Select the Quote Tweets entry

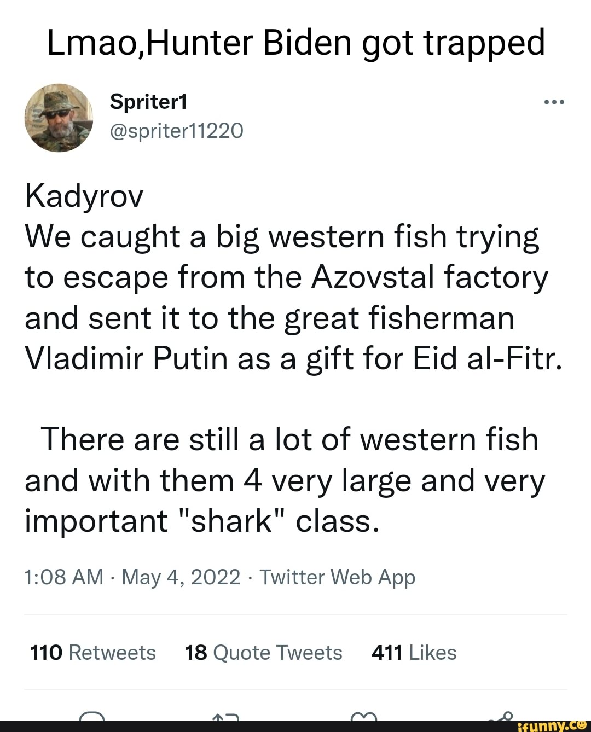263,652
